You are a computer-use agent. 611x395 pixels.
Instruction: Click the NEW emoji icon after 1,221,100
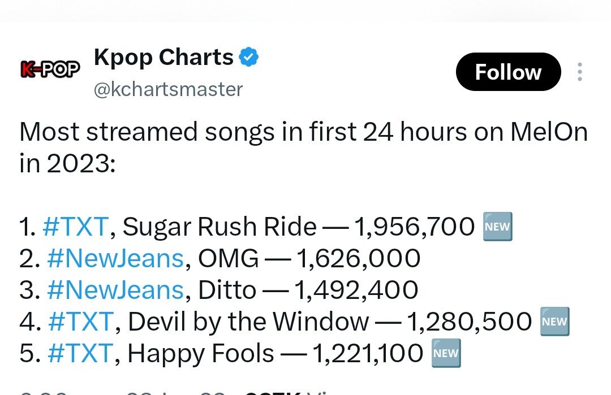pyautogui.click(x=446, y=353)
